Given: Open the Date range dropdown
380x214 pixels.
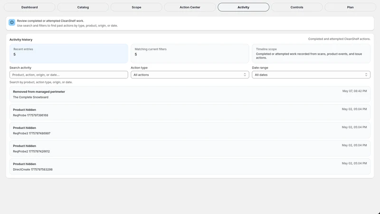Looking at the screenshot, I should pos(311,75).
